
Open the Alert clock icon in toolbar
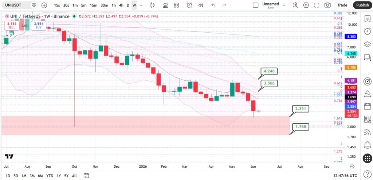pos(189,5)
